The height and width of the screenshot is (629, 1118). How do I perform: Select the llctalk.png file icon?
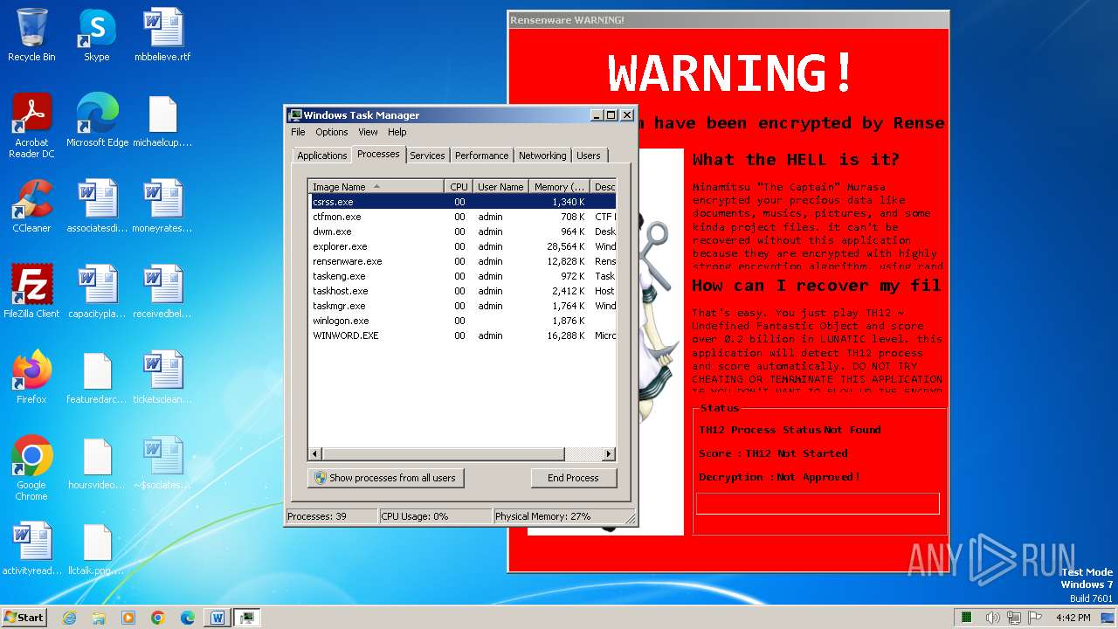point(96,549)
